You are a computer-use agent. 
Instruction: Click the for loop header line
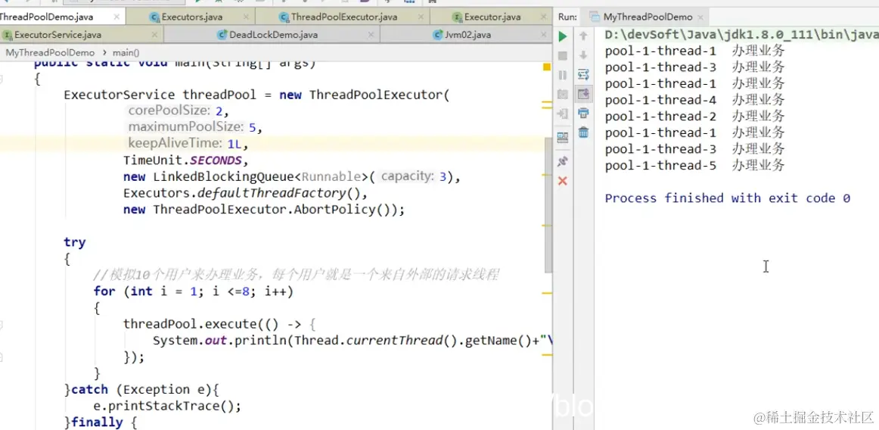pyautogui.click(x=194, y=291)
